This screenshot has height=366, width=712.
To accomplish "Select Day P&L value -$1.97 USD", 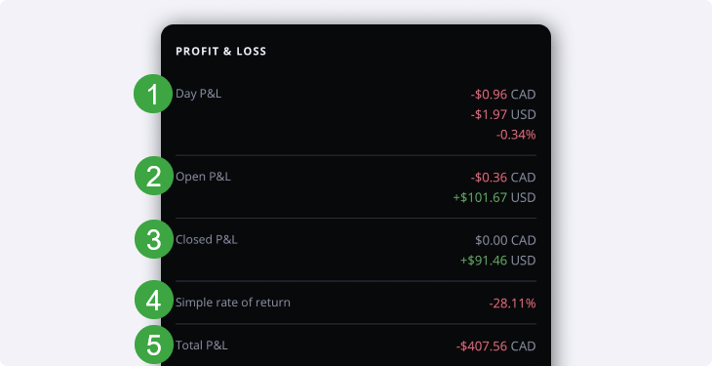I will tap(503, 114).
